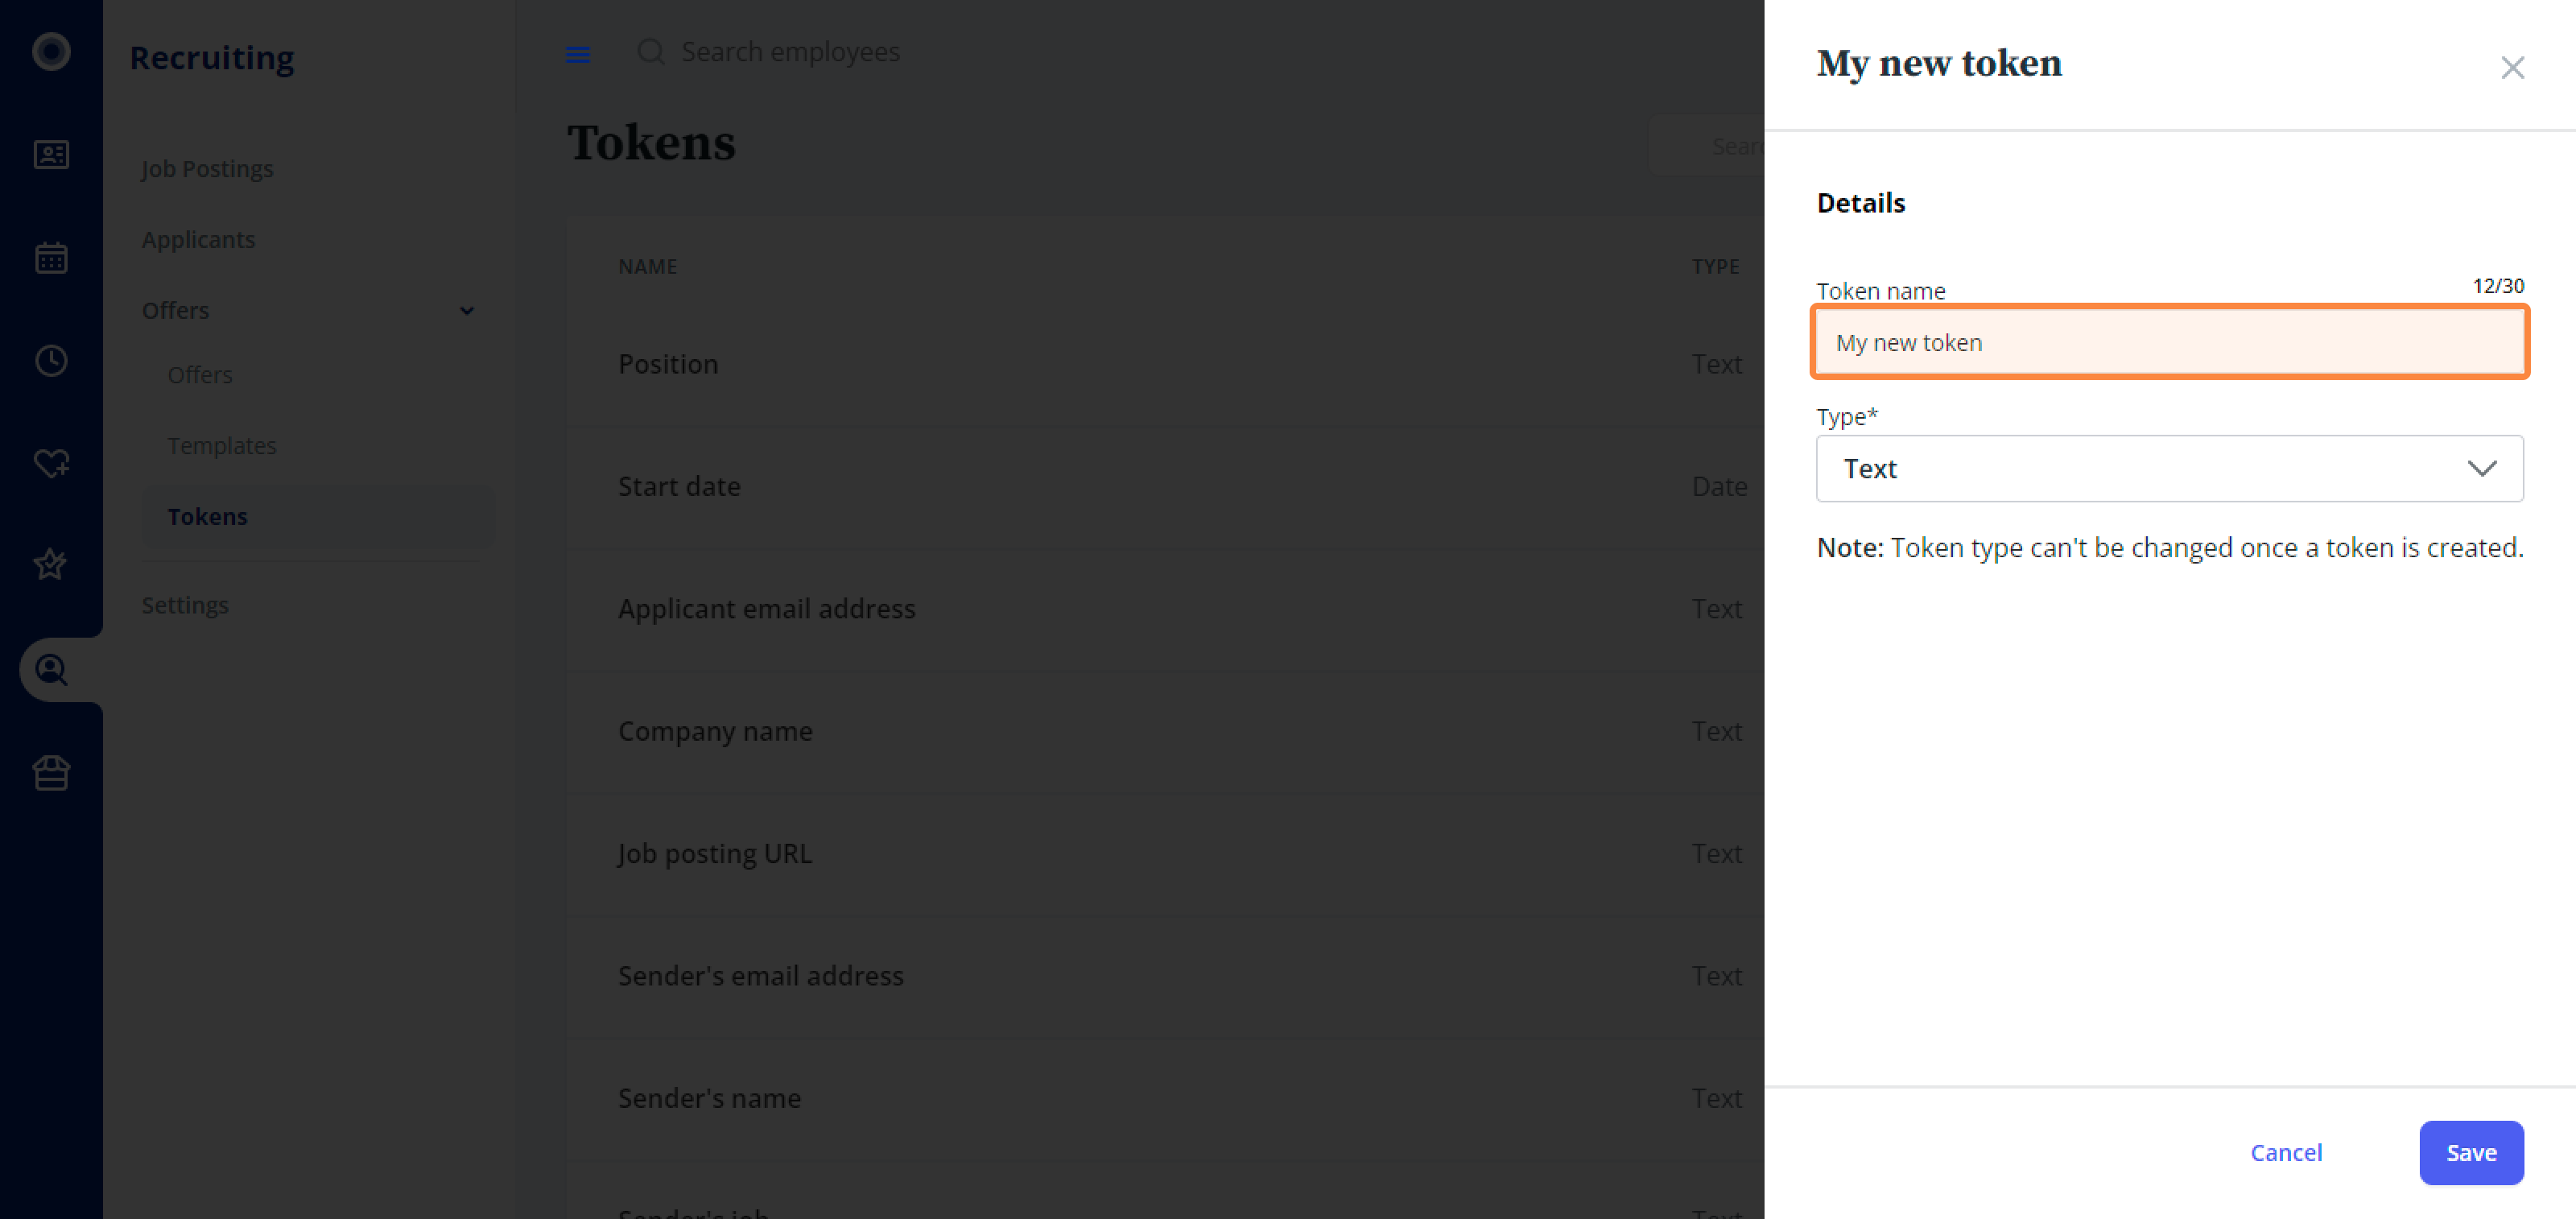Save the new token
Screen dimensions: 2576x1219
[2471, 1152]
